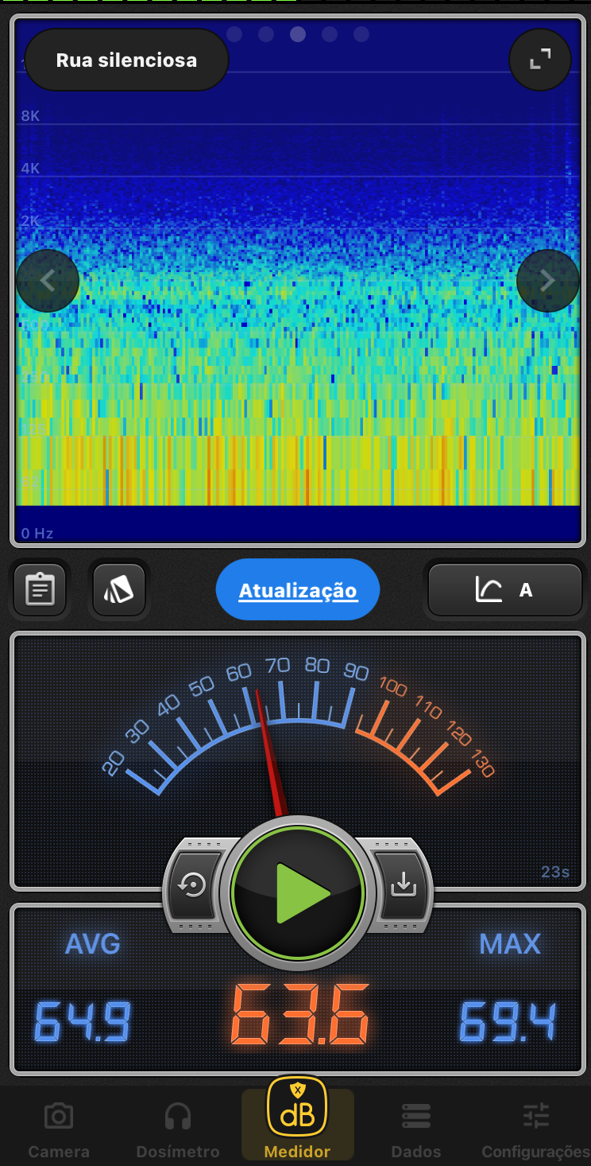Image resolution: width=591 pixels, height=1166 pixels.
Task: Open the Camera tab
Action: tap(59, 1129)
